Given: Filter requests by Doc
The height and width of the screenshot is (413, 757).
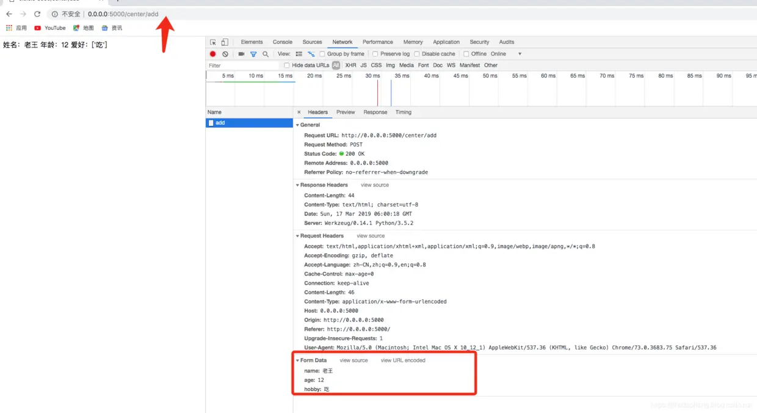Looking at the screenshot, I should pos(438,65).
